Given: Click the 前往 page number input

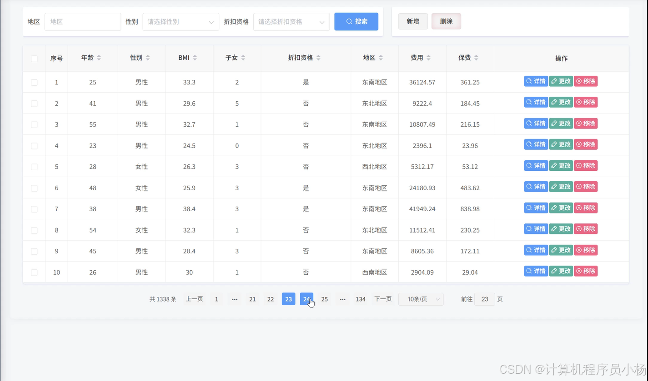Looking at the screenshot, I should point(485,299).
